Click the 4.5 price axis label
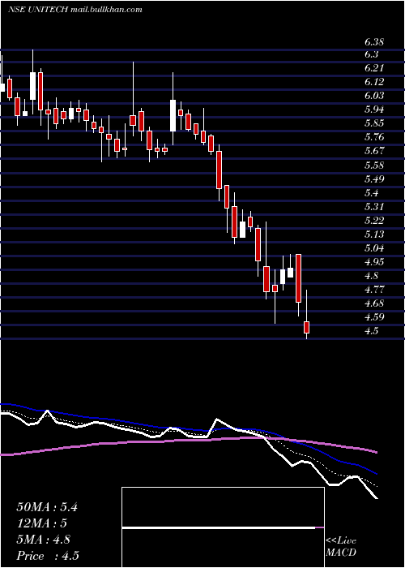This screenshot has width=405, height=568. point(371,331)
